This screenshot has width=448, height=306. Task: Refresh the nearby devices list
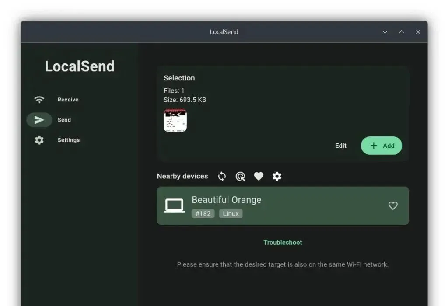click(222, 177)
